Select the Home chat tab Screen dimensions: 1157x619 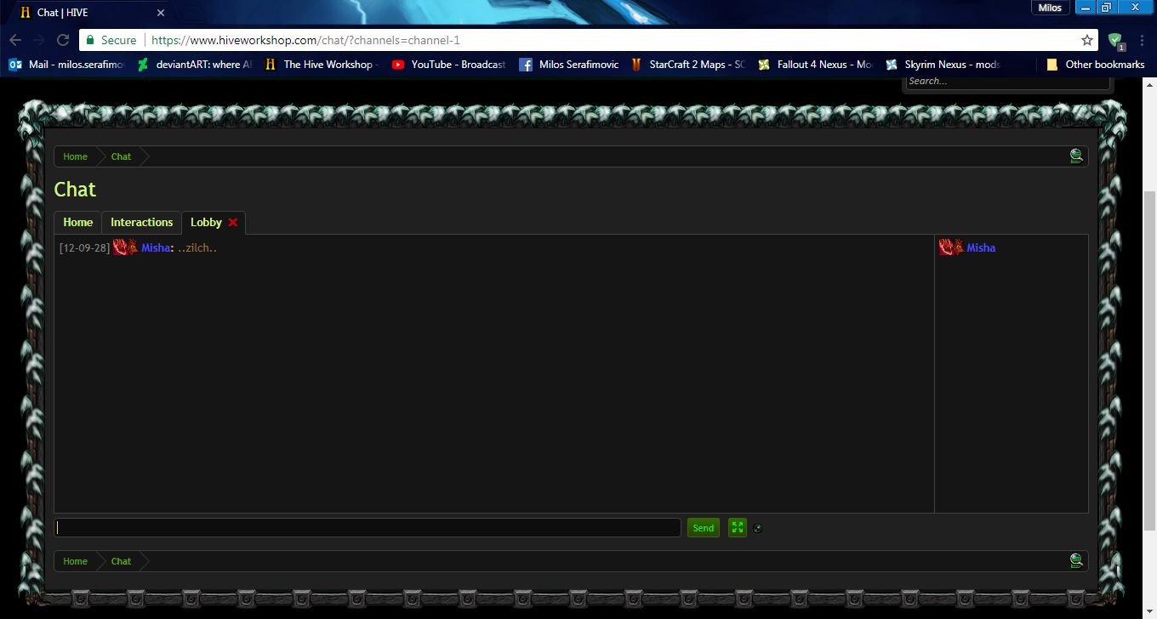tap(77, 223)
